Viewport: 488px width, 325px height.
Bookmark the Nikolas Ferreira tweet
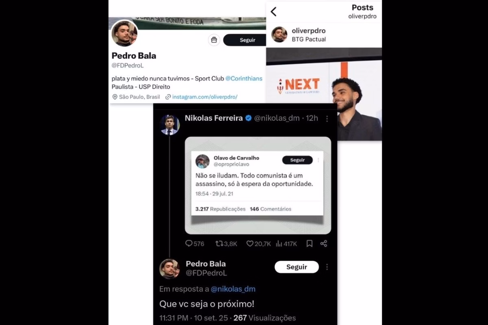(x=309, y=244)
